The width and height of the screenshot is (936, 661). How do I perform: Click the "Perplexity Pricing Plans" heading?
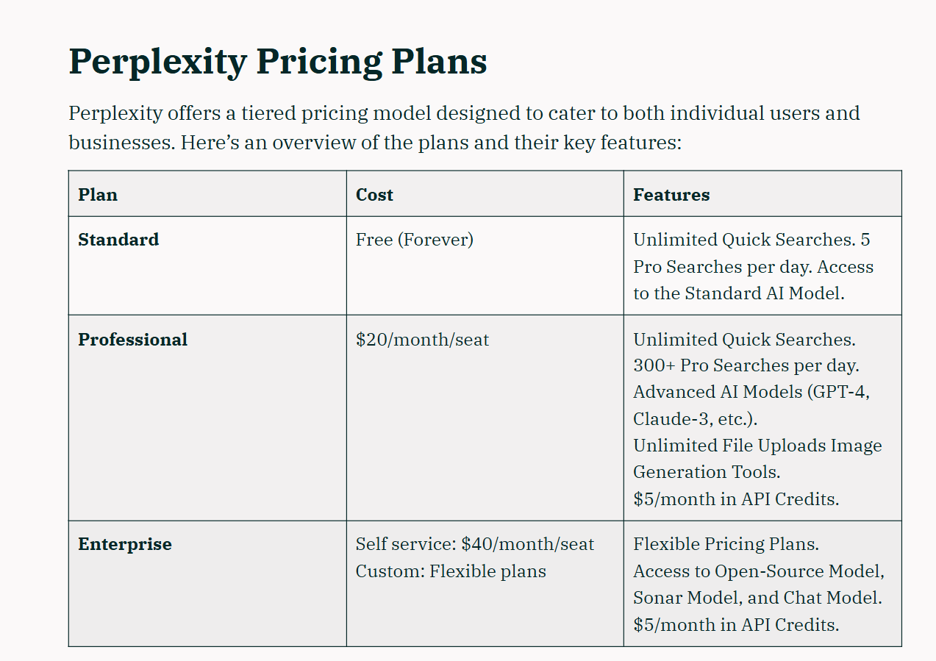click(x=277, y=62)
